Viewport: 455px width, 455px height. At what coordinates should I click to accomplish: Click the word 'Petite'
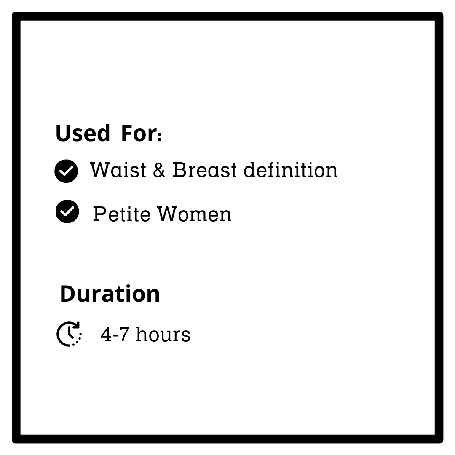coord(122,214)
